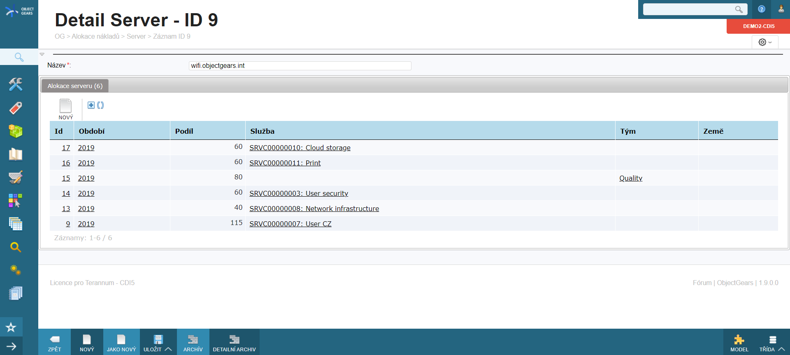Click the help question mark icon
The image size is (790, 355).
pyautogui.click(x=762, y=9)
